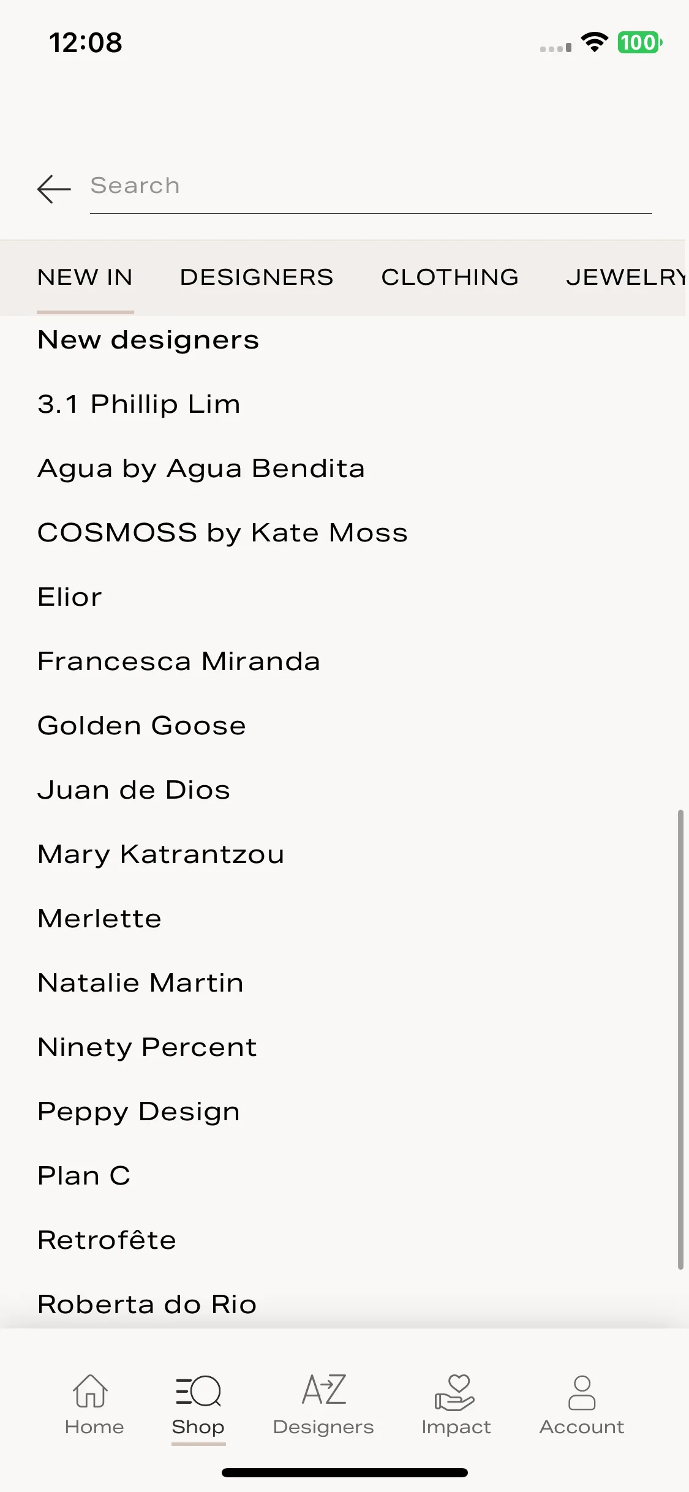Open the Account profile icon
Image resolution: width=689 pixels, height=1492 pixels.
(582, 1392)
